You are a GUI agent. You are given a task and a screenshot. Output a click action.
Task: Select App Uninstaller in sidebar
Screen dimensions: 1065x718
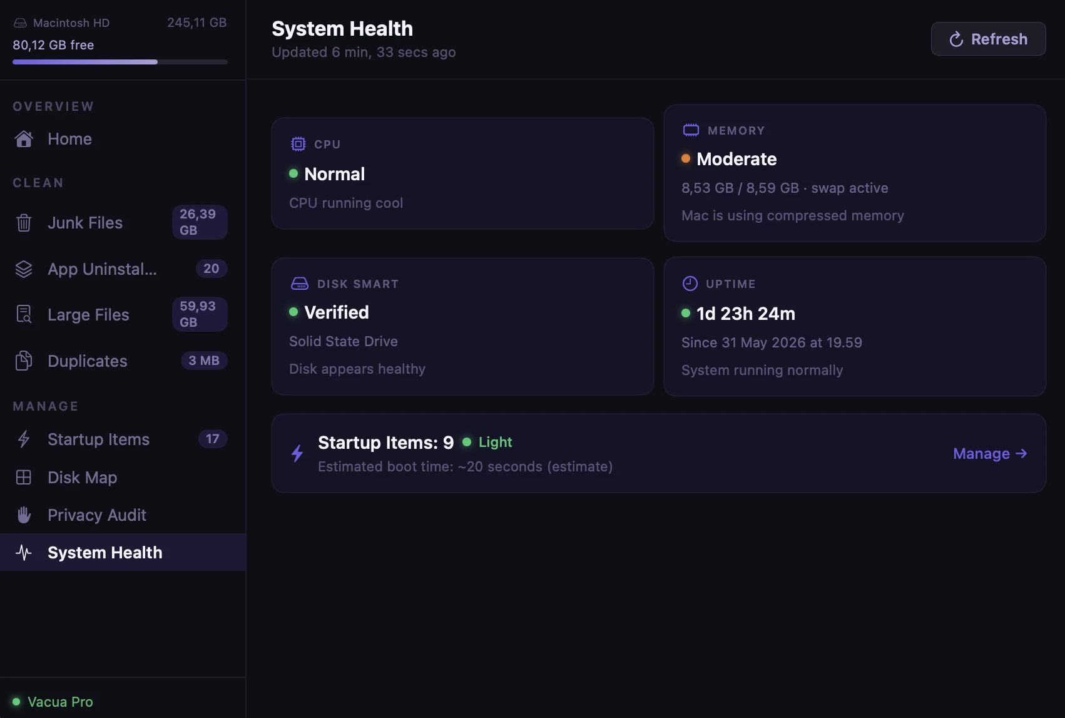[123, 269]
